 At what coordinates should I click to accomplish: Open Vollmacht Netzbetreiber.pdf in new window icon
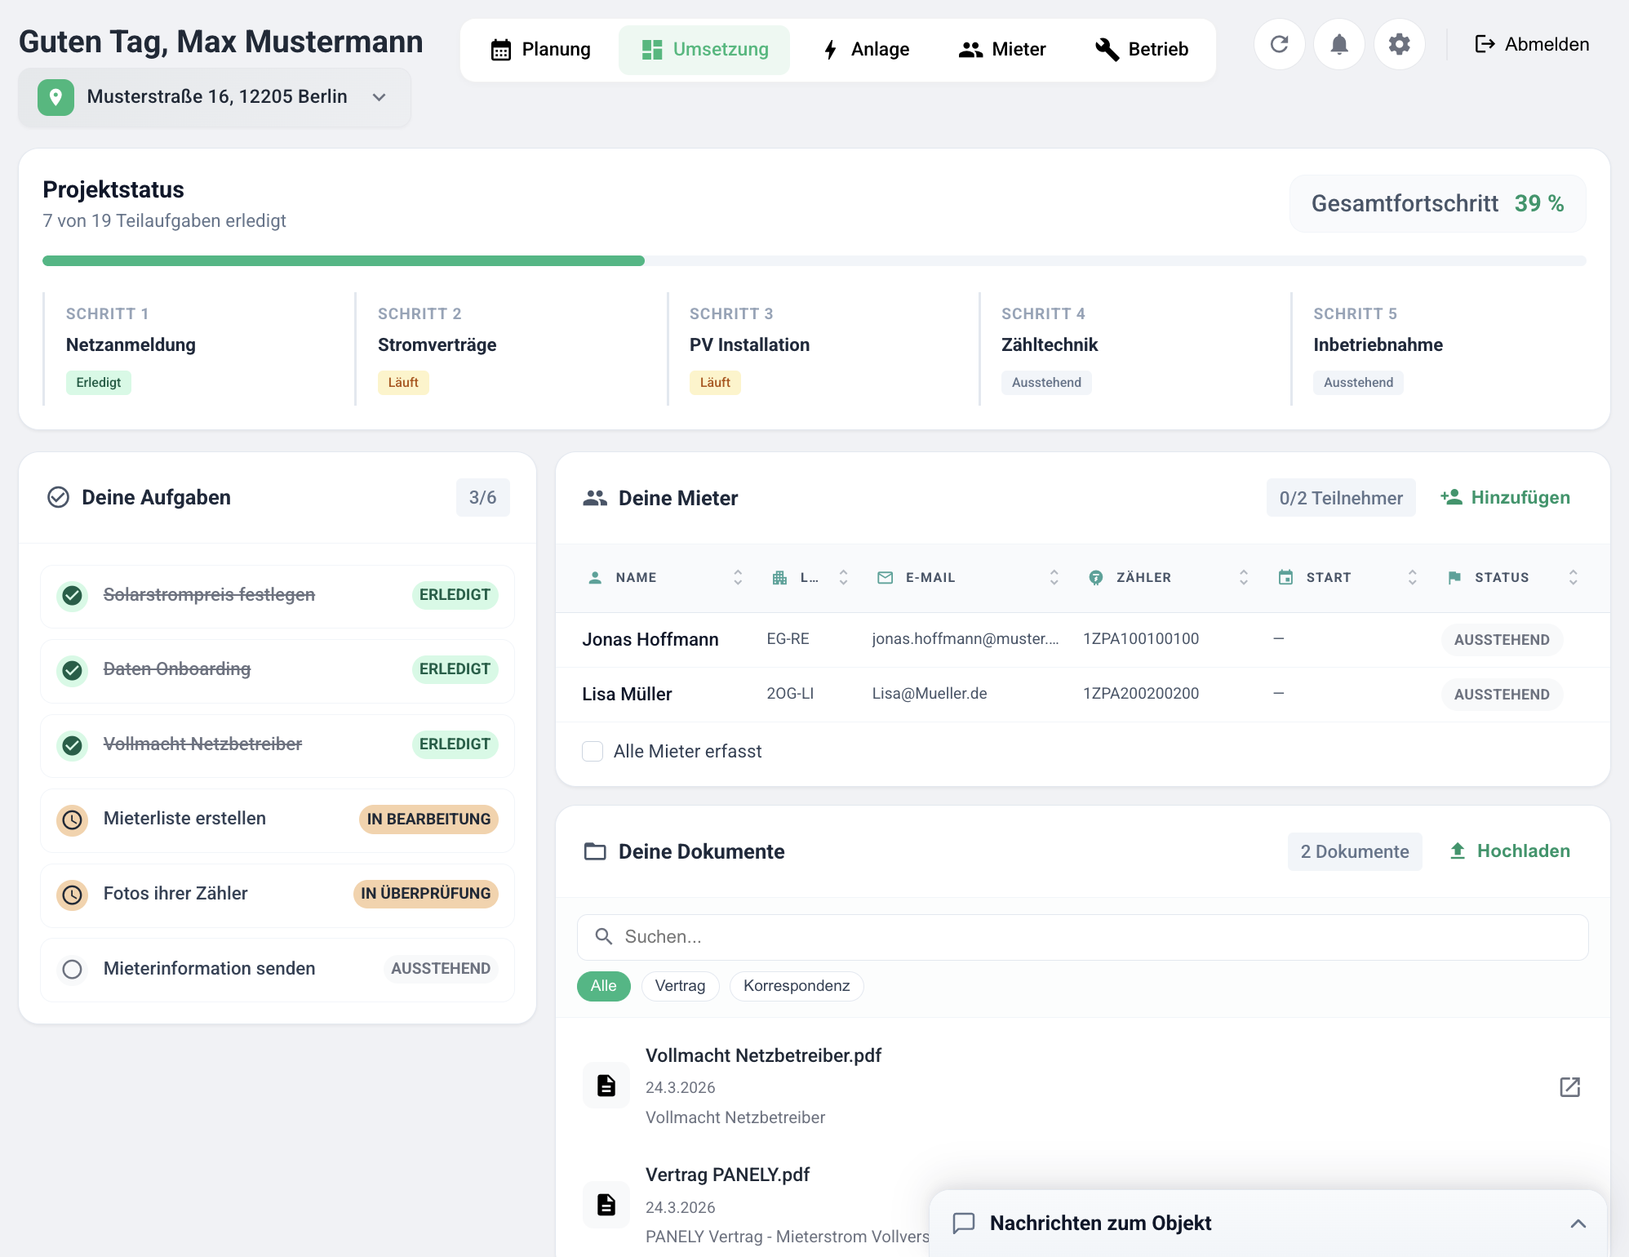tap(1569, 1087)
